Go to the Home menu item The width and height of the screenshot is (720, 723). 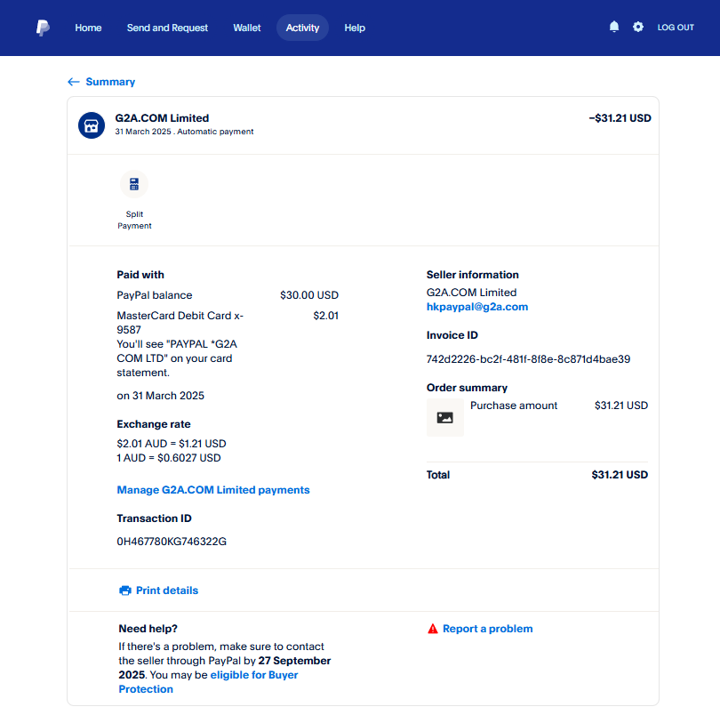click(x=88, y=28)
